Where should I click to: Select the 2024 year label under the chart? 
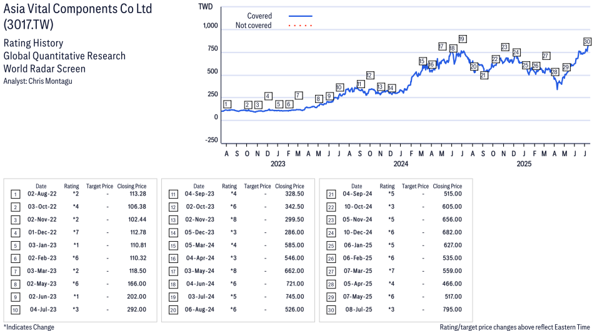pos(401,164)
